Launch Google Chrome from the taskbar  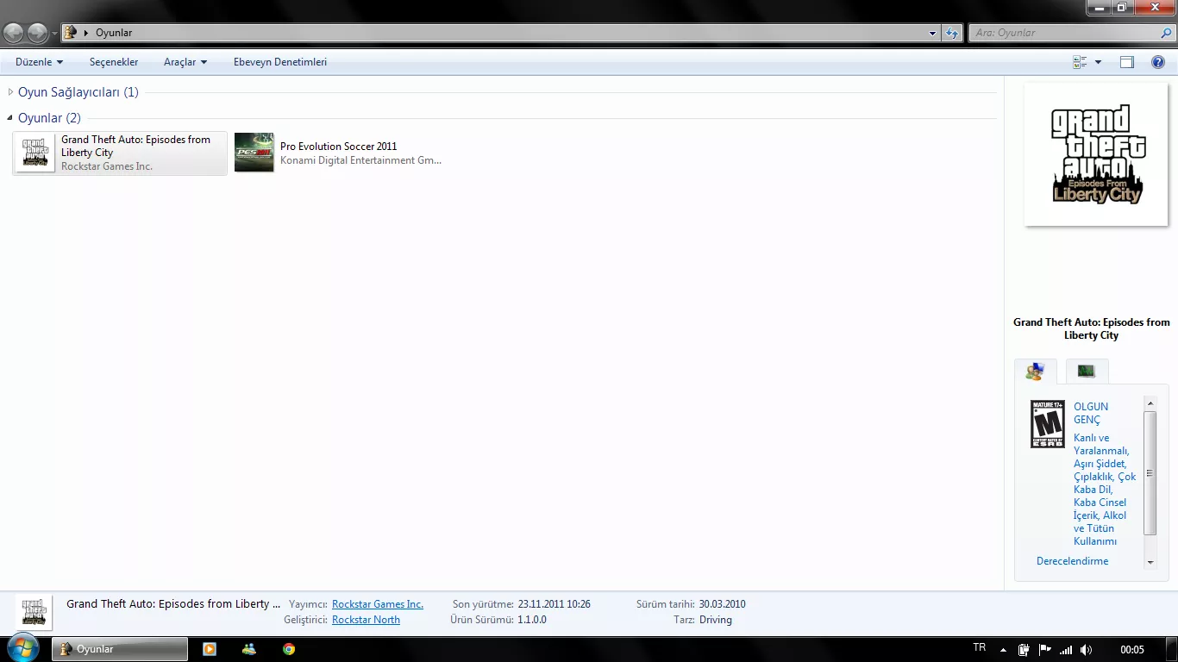[x=289, y=649]
